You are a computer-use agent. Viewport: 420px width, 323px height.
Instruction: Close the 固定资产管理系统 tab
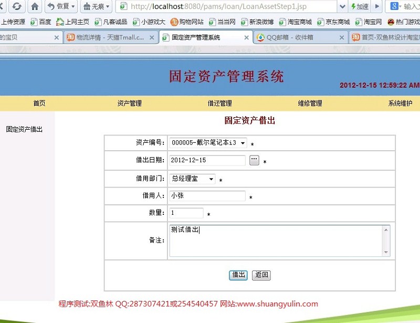(x=246, y=38)
